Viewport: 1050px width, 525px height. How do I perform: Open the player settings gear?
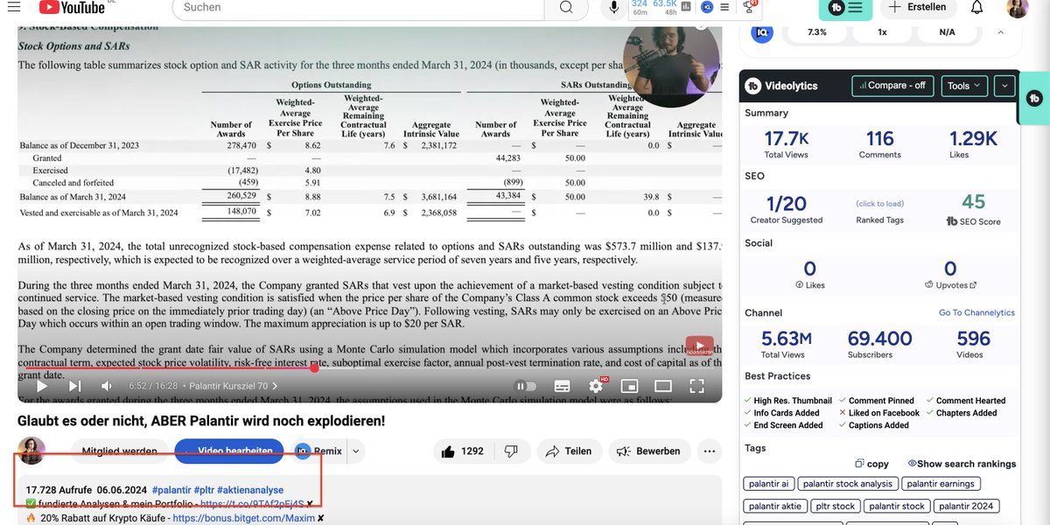[596, 386]
